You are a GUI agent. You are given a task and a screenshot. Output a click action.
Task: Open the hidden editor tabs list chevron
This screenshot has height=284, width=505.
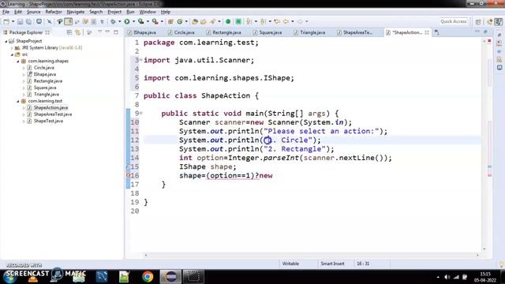(x=436, y=32)
